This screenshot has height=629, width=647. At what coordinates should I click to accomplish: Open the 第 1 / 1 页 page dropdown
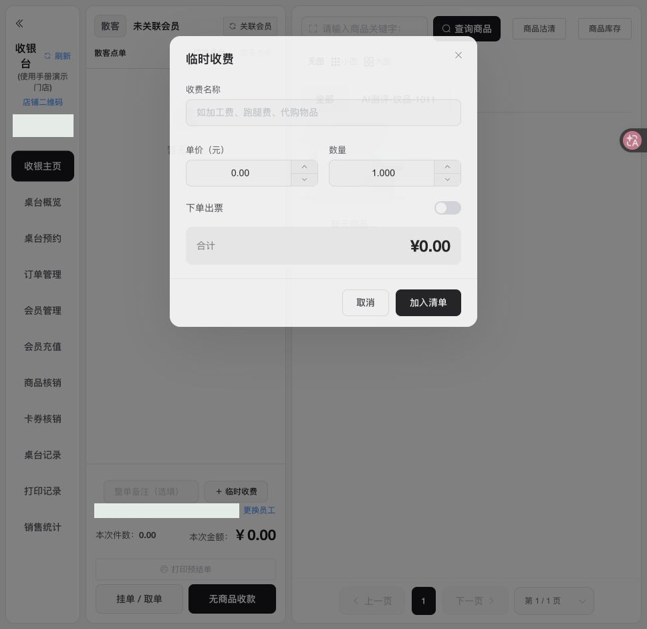553,601
